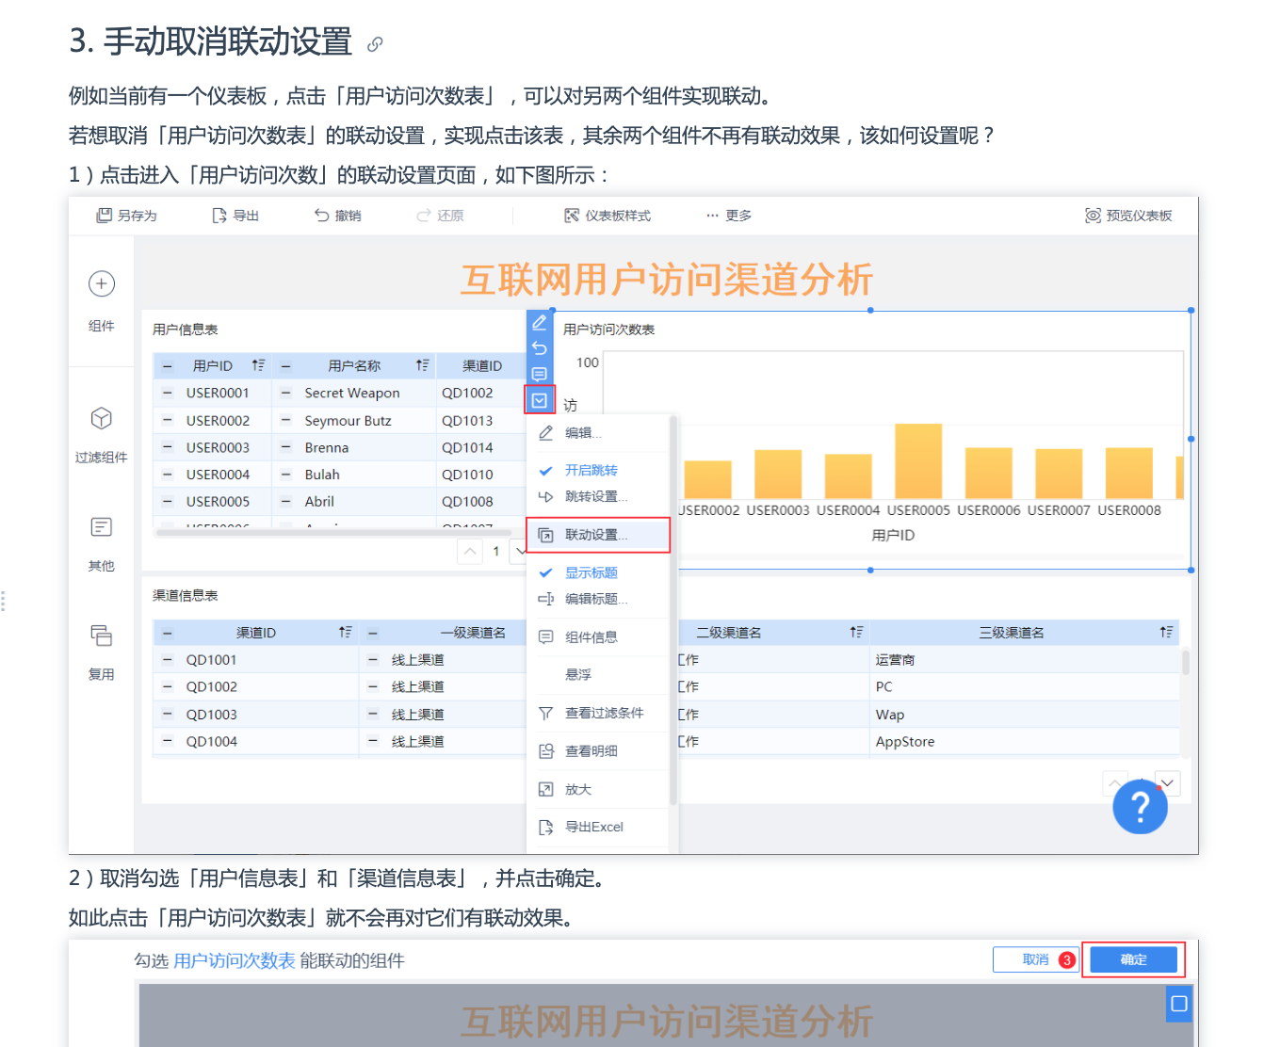Viewport: 1264px width, 1047px height.
Task: Click the context menu's vertical scrollbar
Action: point(673,612)
